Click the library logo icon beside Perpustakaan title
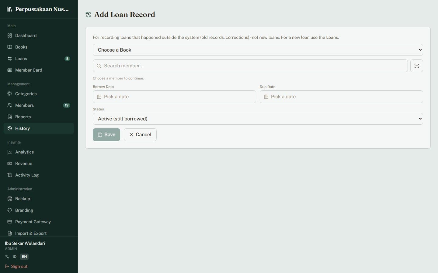The image size is (438, 273). pos(9,9)
